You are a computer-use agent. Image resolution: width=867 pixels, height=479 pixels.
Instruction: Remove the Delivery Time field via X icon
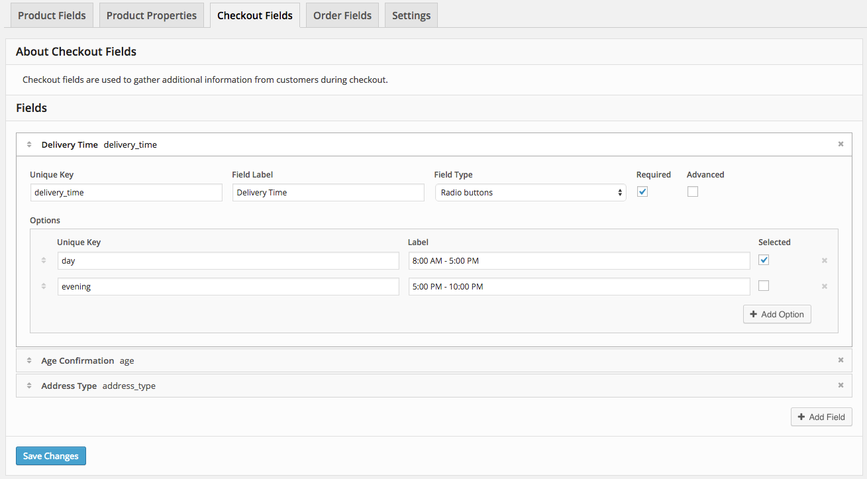[x=841, y=144]
